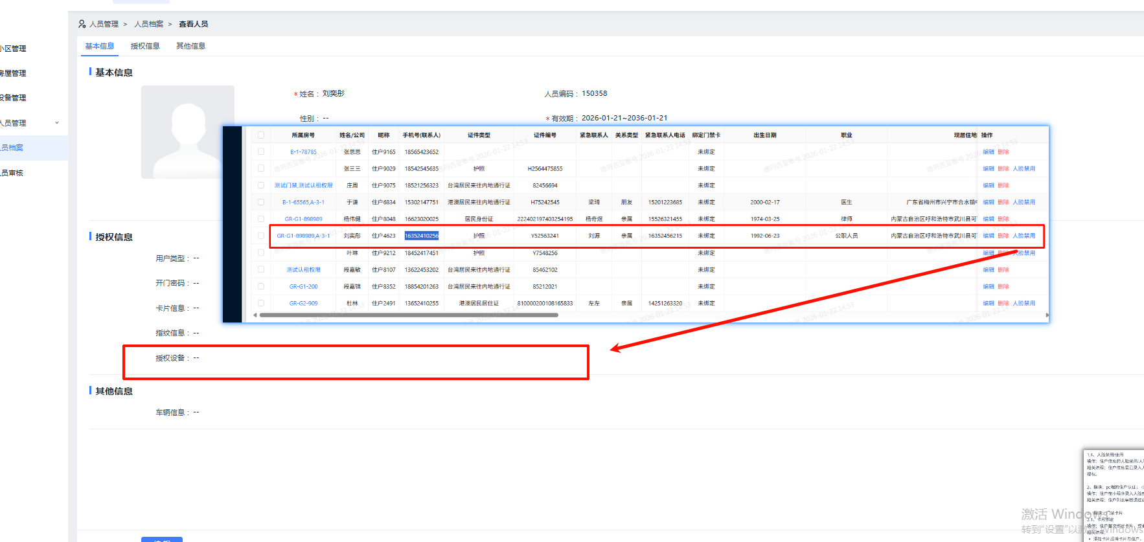
Task: Switch to the 授权信息 tab
Action: 144,46
